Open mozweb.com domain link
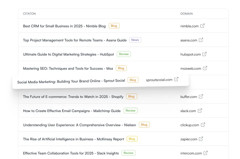Image resolution: width=240 pixels, height=159 pixels. (x=191, y=68)
